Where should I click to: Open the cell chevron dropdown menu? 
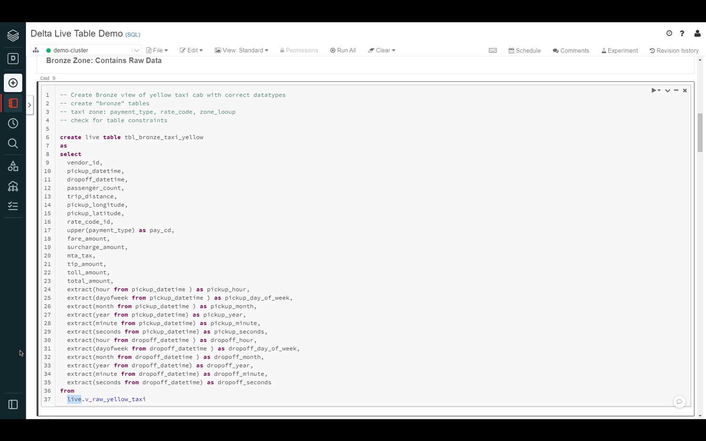[x=667, y=90]
